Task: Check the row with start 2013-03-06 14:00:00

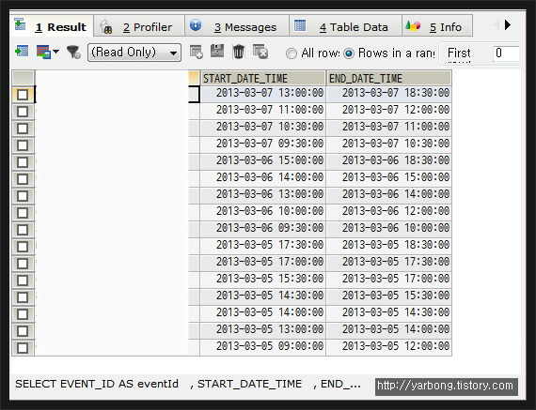Action: 23,179
